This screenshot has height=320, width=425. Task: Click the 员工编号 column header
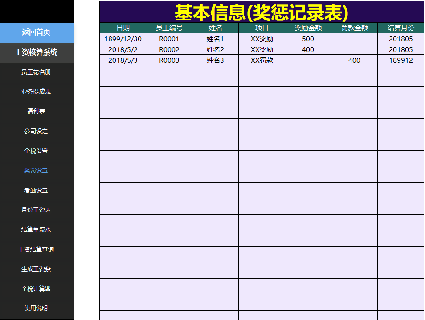pyautogui.click(x=169, y=28)
